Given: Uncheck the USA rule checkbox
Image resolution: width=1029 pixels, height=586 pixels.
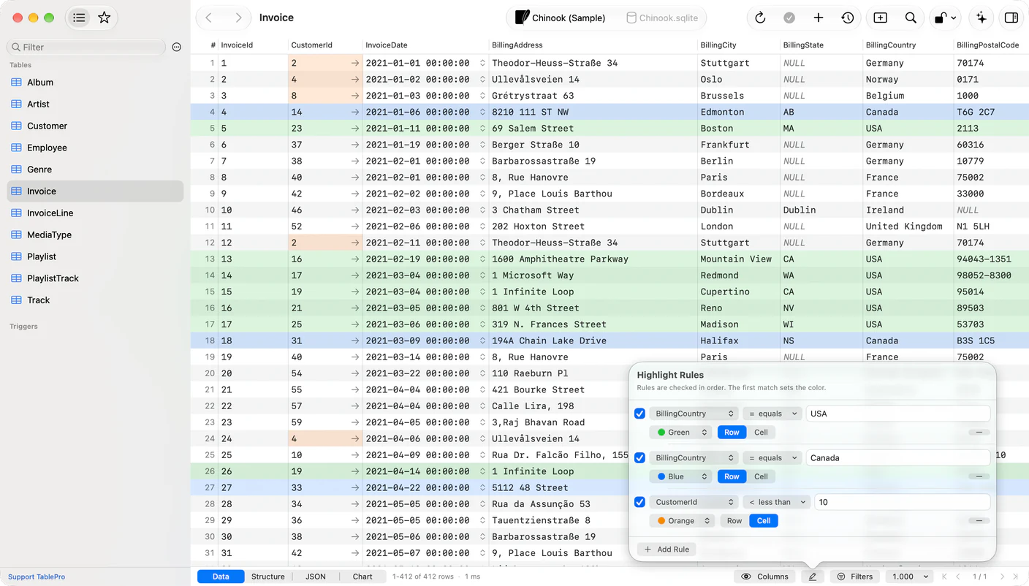Looking at the screenshot, I should pyautogui.click(x=639, y=414).
